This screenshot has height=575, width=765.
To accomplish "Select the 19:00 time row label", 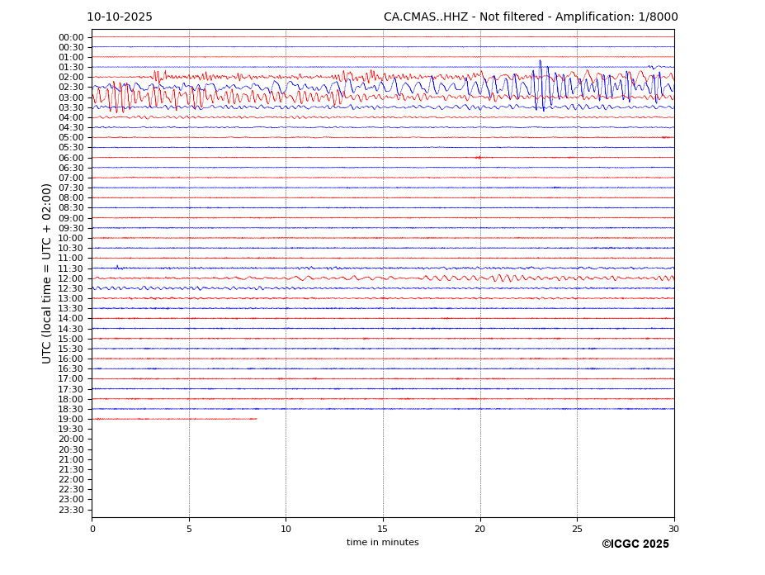I will (x=71, y=419).
